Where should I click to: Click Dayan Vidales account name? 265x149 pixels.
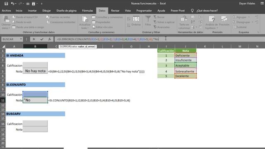(x=247, y=4)
